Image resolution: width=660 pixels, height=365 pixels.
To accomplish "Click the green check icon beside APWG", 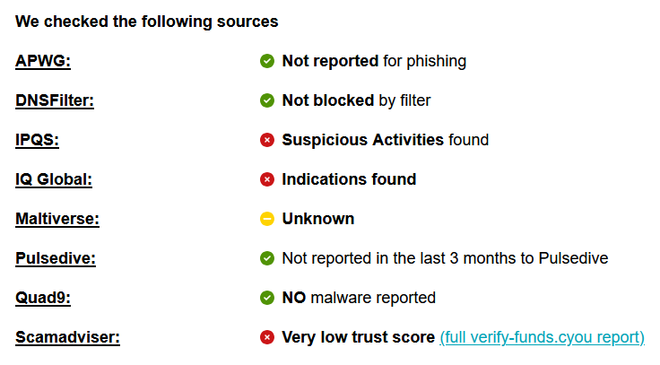I will tap(267, 61).
